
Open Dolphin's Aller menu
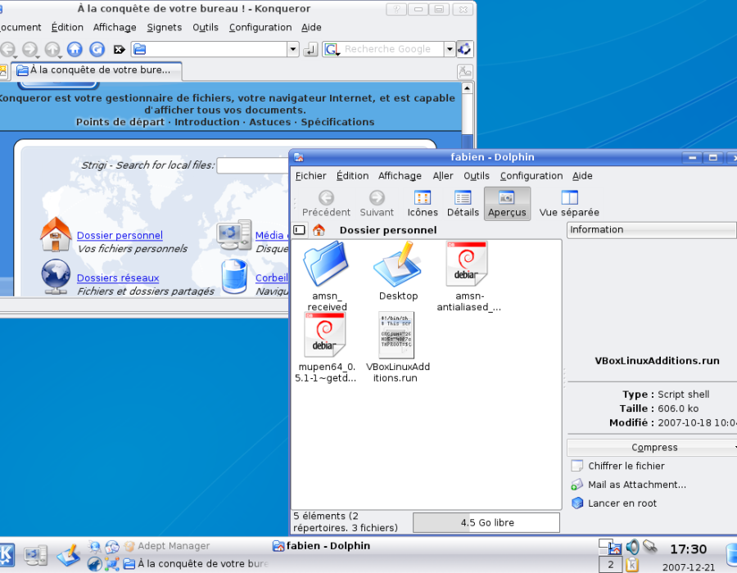pyautogui.click(x=443, y=176)
